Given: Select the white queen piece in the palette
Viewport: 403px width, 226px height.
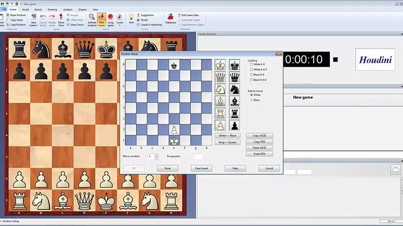Looking at the screenshot, I should 220,77.
